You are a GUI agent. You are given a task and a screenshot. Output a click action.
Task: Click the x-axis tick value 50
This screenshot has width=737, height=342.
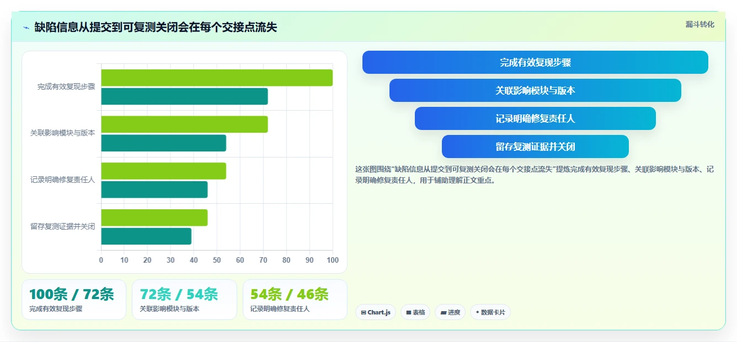(217, 260)
